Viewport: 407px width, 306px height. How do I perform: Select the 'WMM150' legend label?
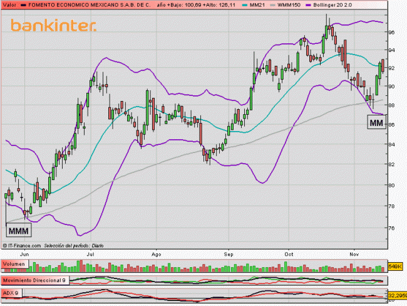[289, 5]
